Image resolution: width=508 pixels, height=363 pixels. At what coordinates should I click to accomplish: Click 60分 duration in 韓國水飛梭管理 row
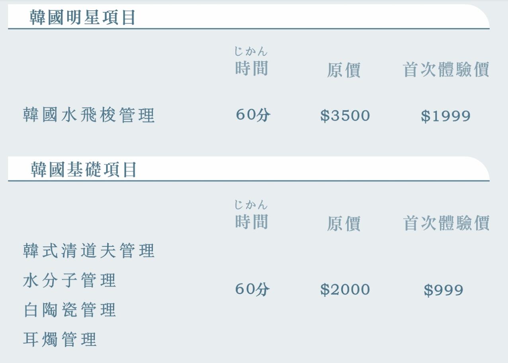click(x=253, y=115)
